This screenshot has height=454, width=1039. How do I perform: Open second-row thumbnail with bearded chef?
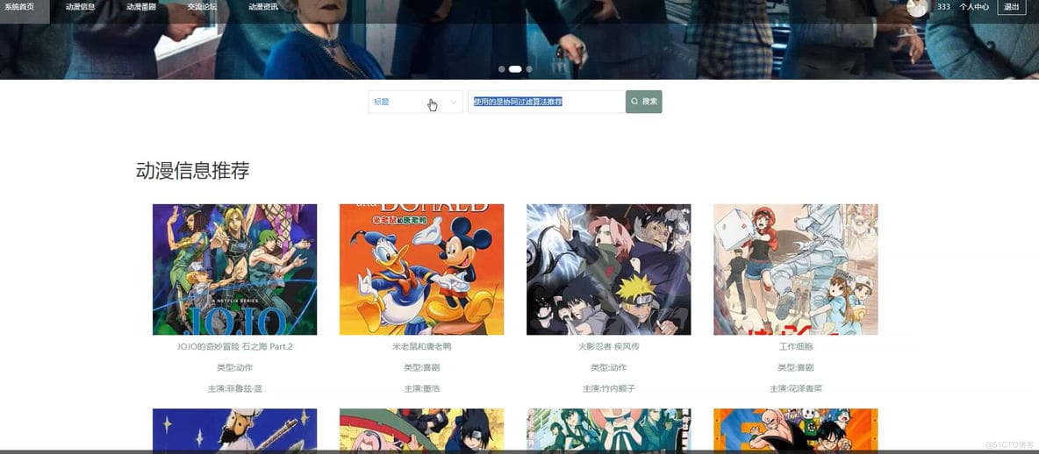234,430
